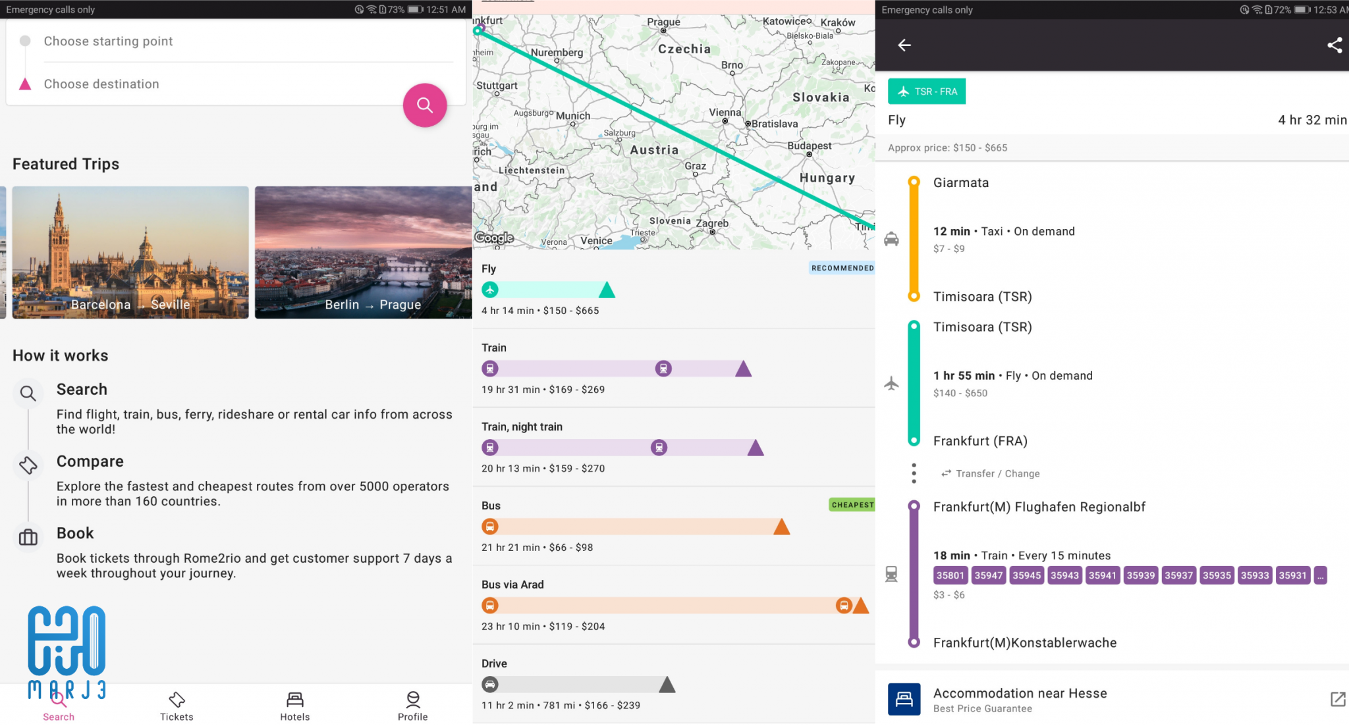The width and height of the screenshot is (1349, 726).
Task: Open the Tickets tab
Action: point(177,706)
